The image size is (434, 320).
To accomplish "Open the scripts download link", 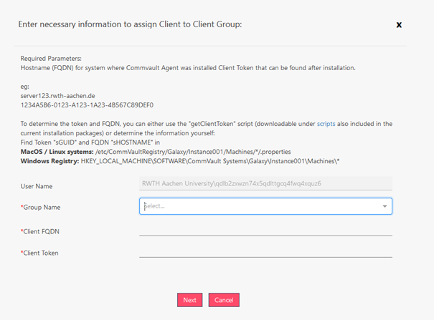I will tap(327, 124).
